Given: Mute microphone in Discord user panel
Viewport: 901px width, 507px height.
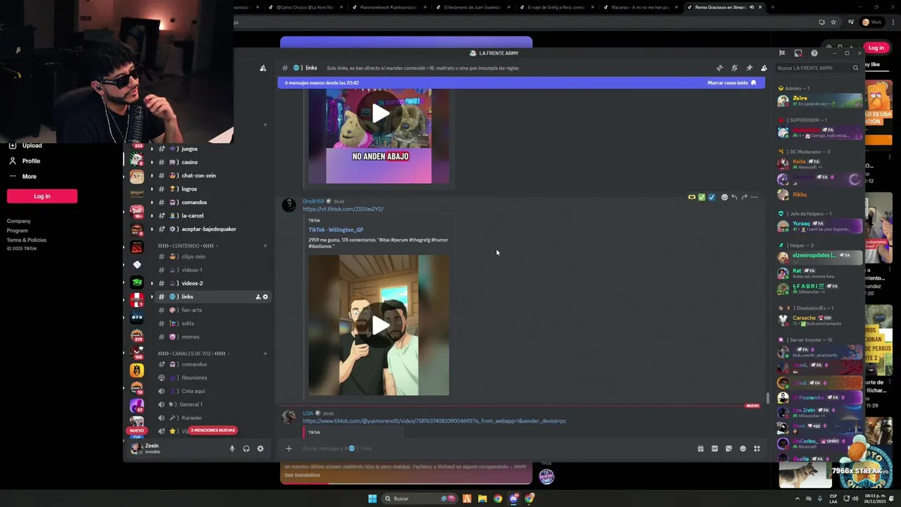Looking at the screenshot, I should 232,449.
